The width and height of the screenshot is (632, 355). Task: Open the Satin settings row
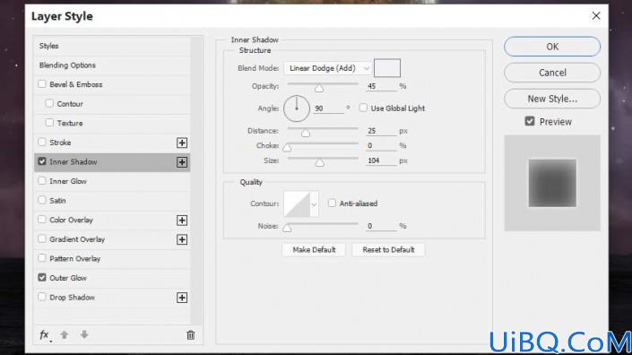click(112, 201)
